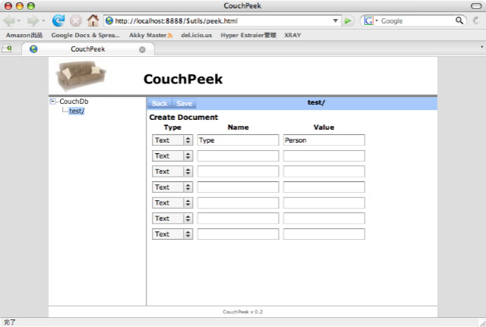Click the address bar URL field

coord(222,20)
